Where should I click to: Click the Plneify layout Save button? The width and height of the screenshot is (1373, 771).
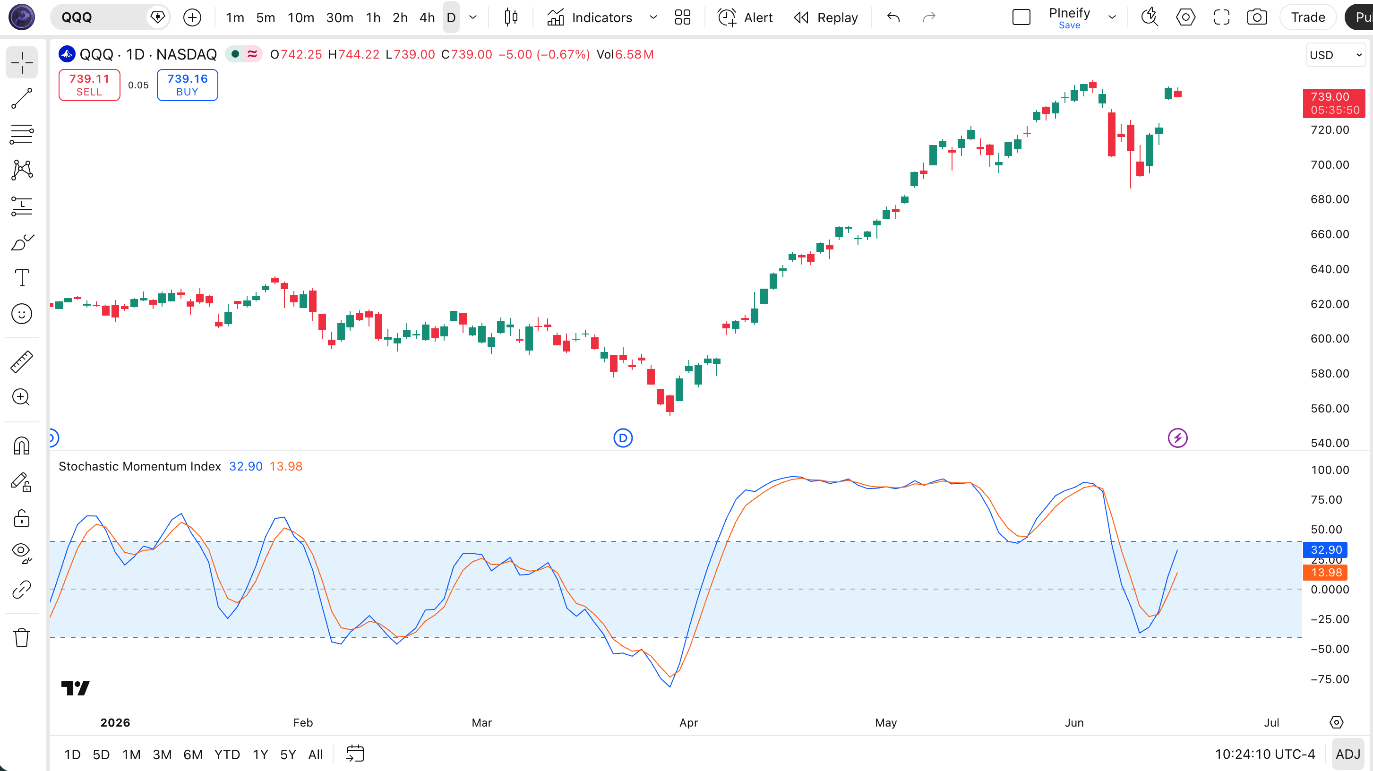click(x=1069, y=25)
